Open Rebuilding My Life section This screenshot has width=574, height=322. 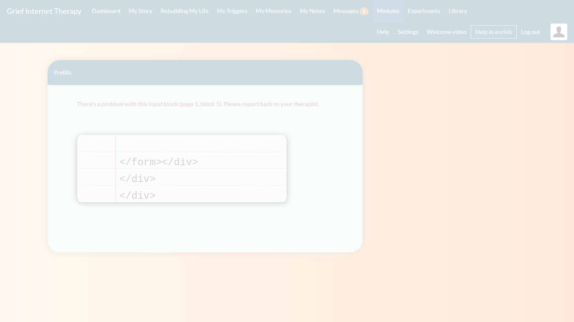click(184, 11)
